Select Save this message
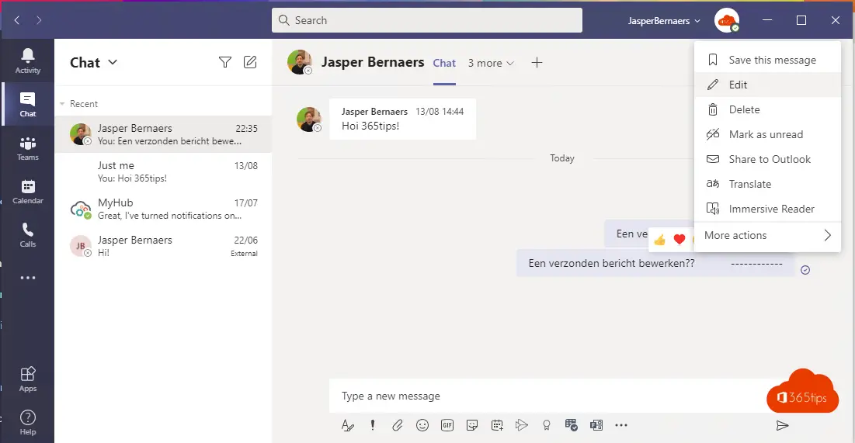Image resolution: width=855 pixels, height=443 pixels. click(768, 60)
